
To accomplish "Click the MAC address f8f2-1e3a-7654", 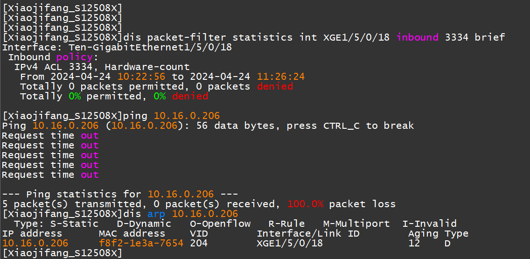I will [141, 243].
